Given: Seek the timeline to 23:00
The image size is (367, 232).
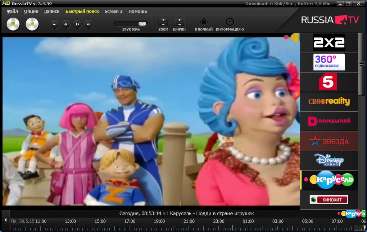Looking at the screenshot, I should pos(219,221).
